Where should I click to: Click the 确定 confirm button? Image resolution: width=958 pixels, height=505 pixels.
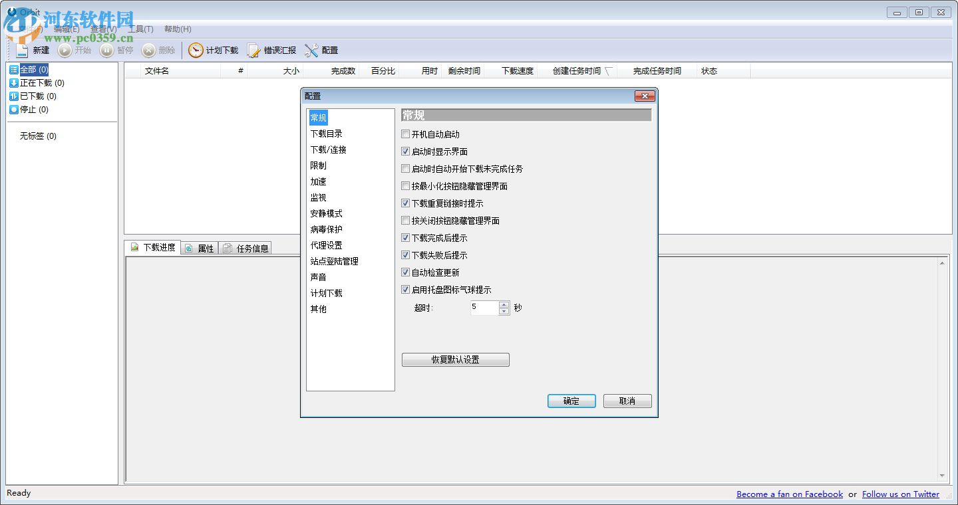(x=571, y=401)
